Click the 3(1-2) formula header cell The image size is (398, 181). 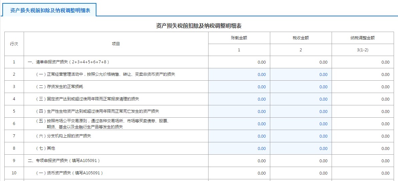(x=362, y=50)
